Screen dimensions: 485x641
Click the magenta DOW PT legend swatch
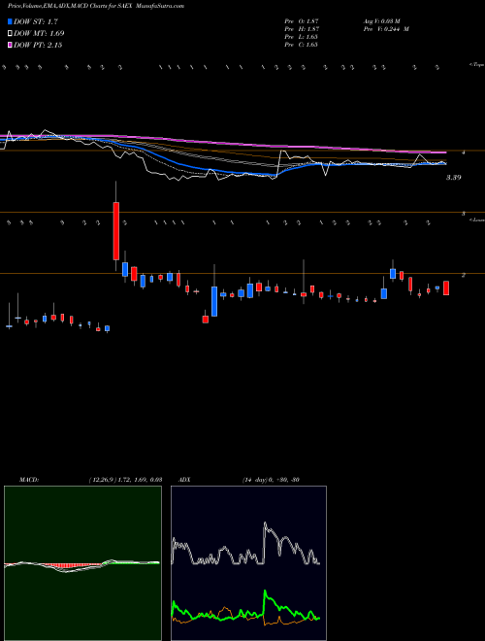(x=10, y=45)
